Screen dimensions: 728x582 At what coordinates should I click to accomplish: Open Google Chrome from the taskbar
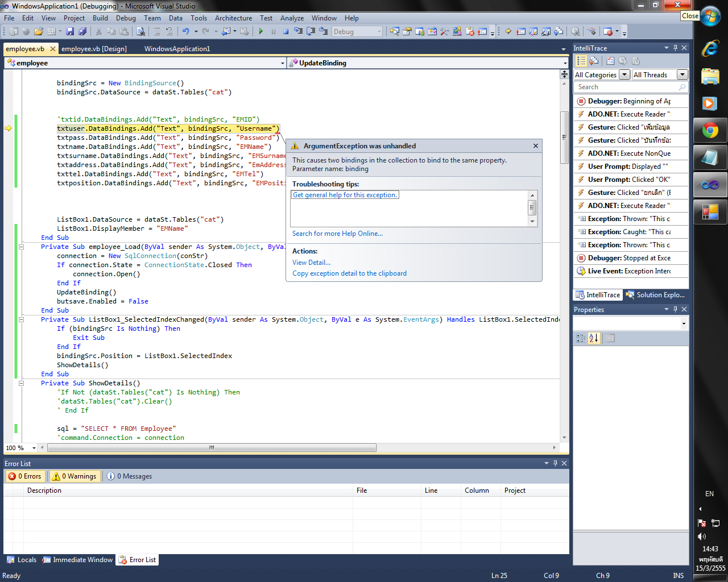pos(710,131)
